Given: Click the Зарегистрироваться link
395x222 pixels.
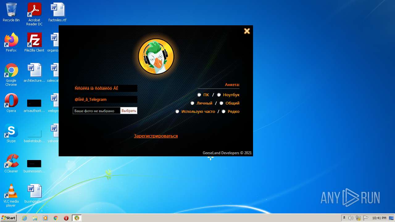Looking at the screenshot, I should click(x=156, y=136).
